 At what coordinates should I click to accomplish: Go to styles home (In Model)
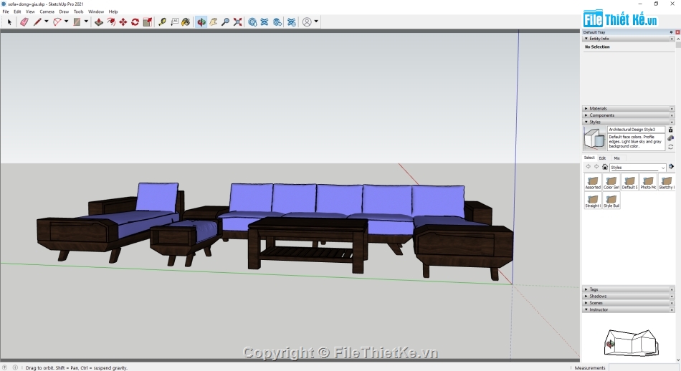tap(605, 167)
